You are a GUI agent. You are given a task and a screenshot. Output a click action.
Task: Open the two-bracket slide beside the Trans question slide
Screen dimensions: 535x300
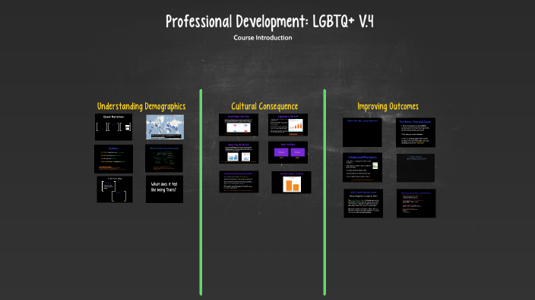pos(115,189)
